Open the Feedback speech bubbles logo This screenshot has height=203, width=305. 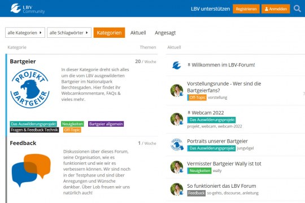pyautogui.click(x=31, y=170)
